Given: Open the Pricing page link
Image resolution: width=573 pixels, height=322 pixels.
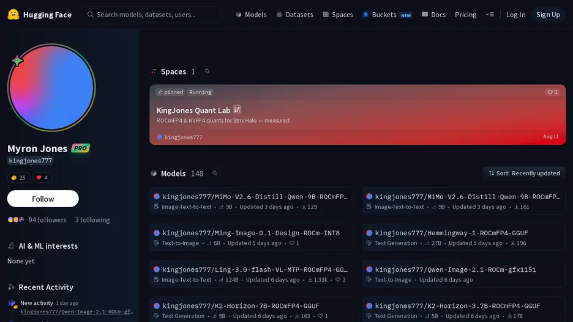Looking at the screenshot, I should (465, 15).
